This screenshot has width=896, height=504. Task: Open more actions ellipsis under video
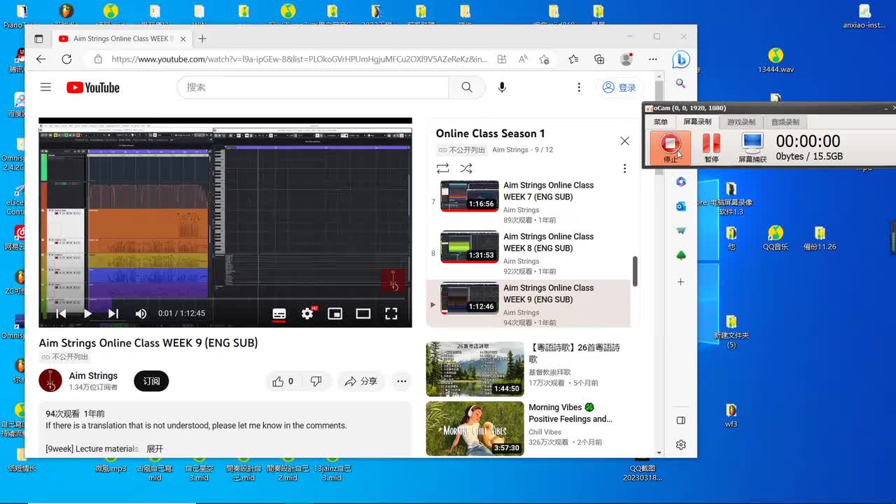tap(402, 381)
